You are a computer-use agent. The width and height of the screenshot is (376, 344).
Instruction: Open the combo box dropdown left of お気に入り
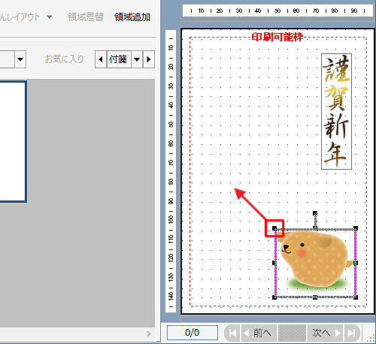(20, 59)
